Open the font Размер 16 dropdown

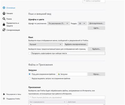click(82, 24)
